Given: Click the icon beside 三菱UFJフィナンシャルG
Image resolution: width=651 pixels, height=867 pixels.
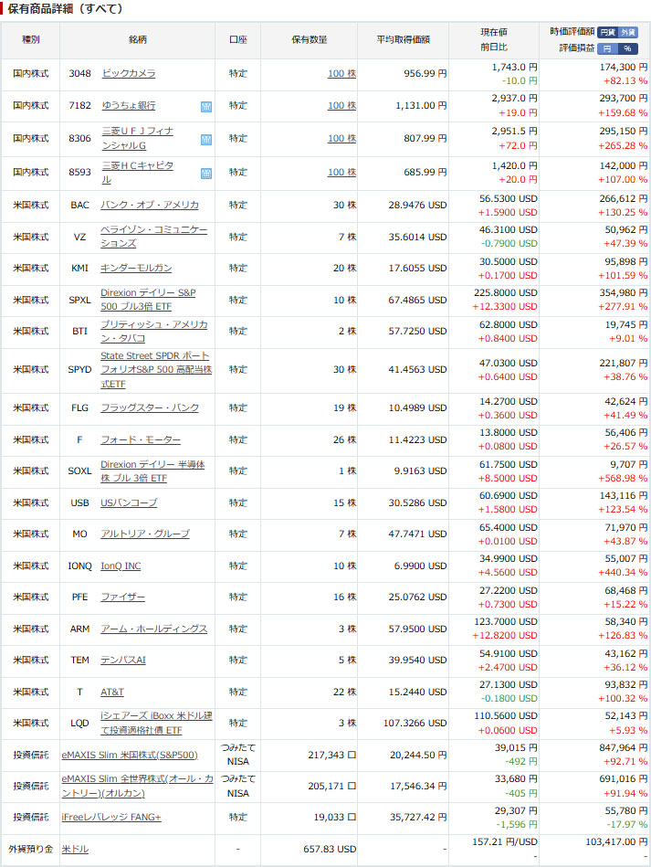Looking at the screenshot, I should [205, 139].
